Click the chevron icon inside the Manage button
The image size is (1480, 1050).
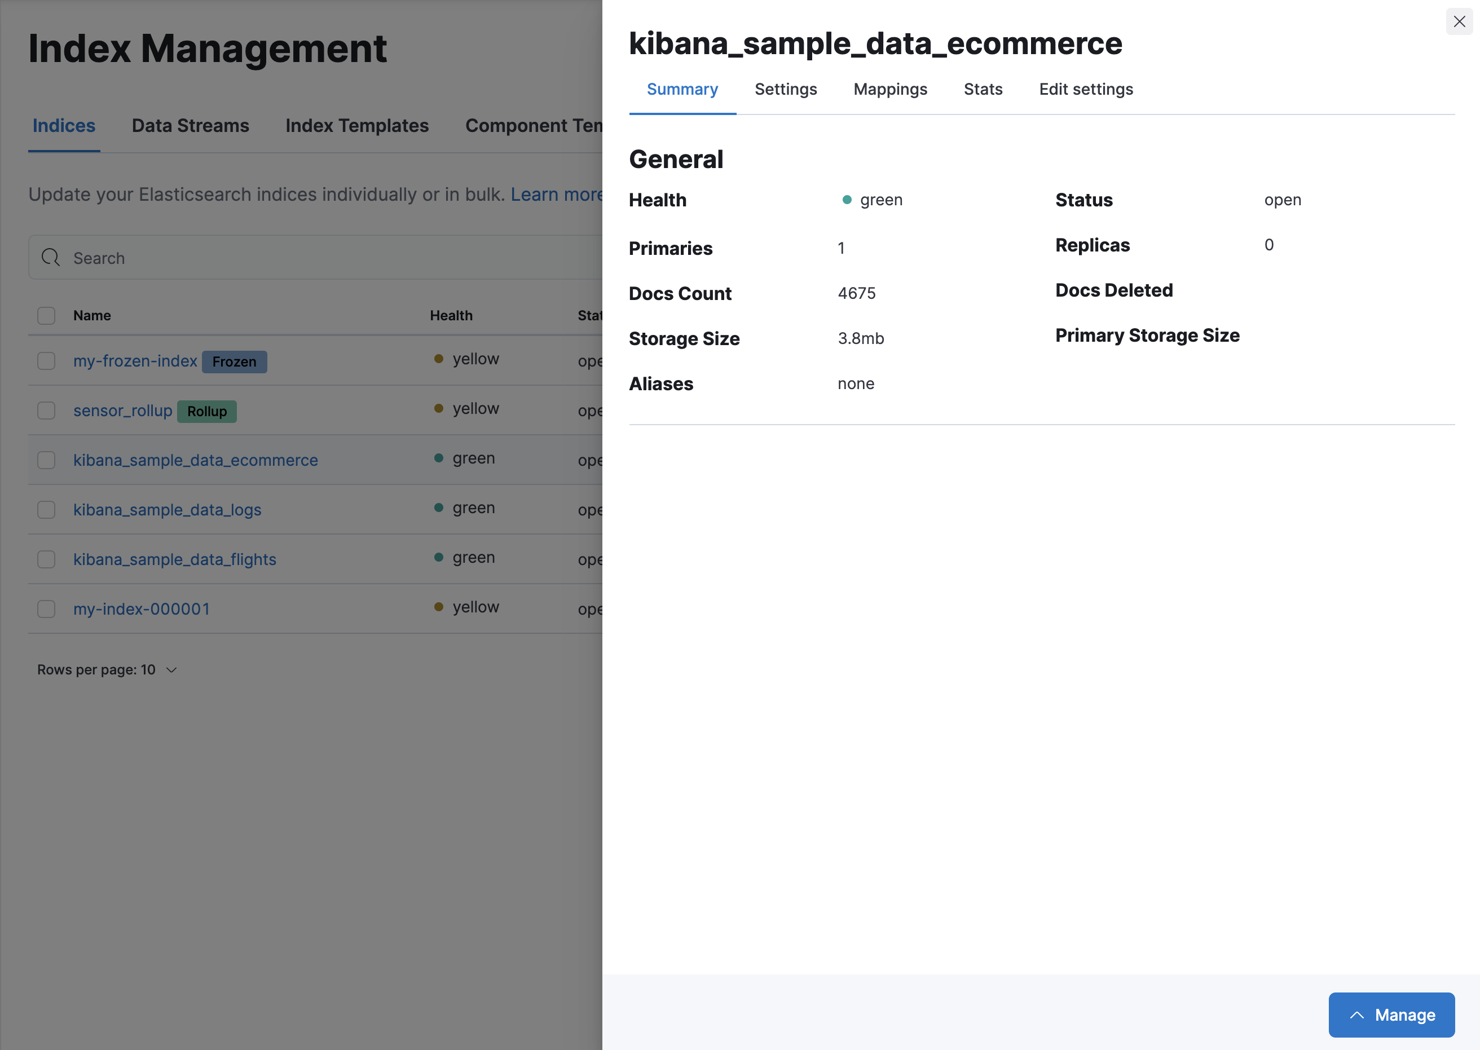click(x=1358, y=1014)
